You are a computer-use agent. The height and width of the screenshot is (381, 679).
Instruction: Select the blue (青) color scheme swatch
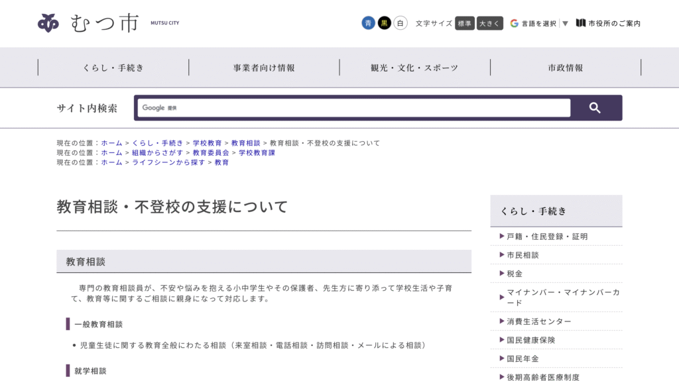368,23
